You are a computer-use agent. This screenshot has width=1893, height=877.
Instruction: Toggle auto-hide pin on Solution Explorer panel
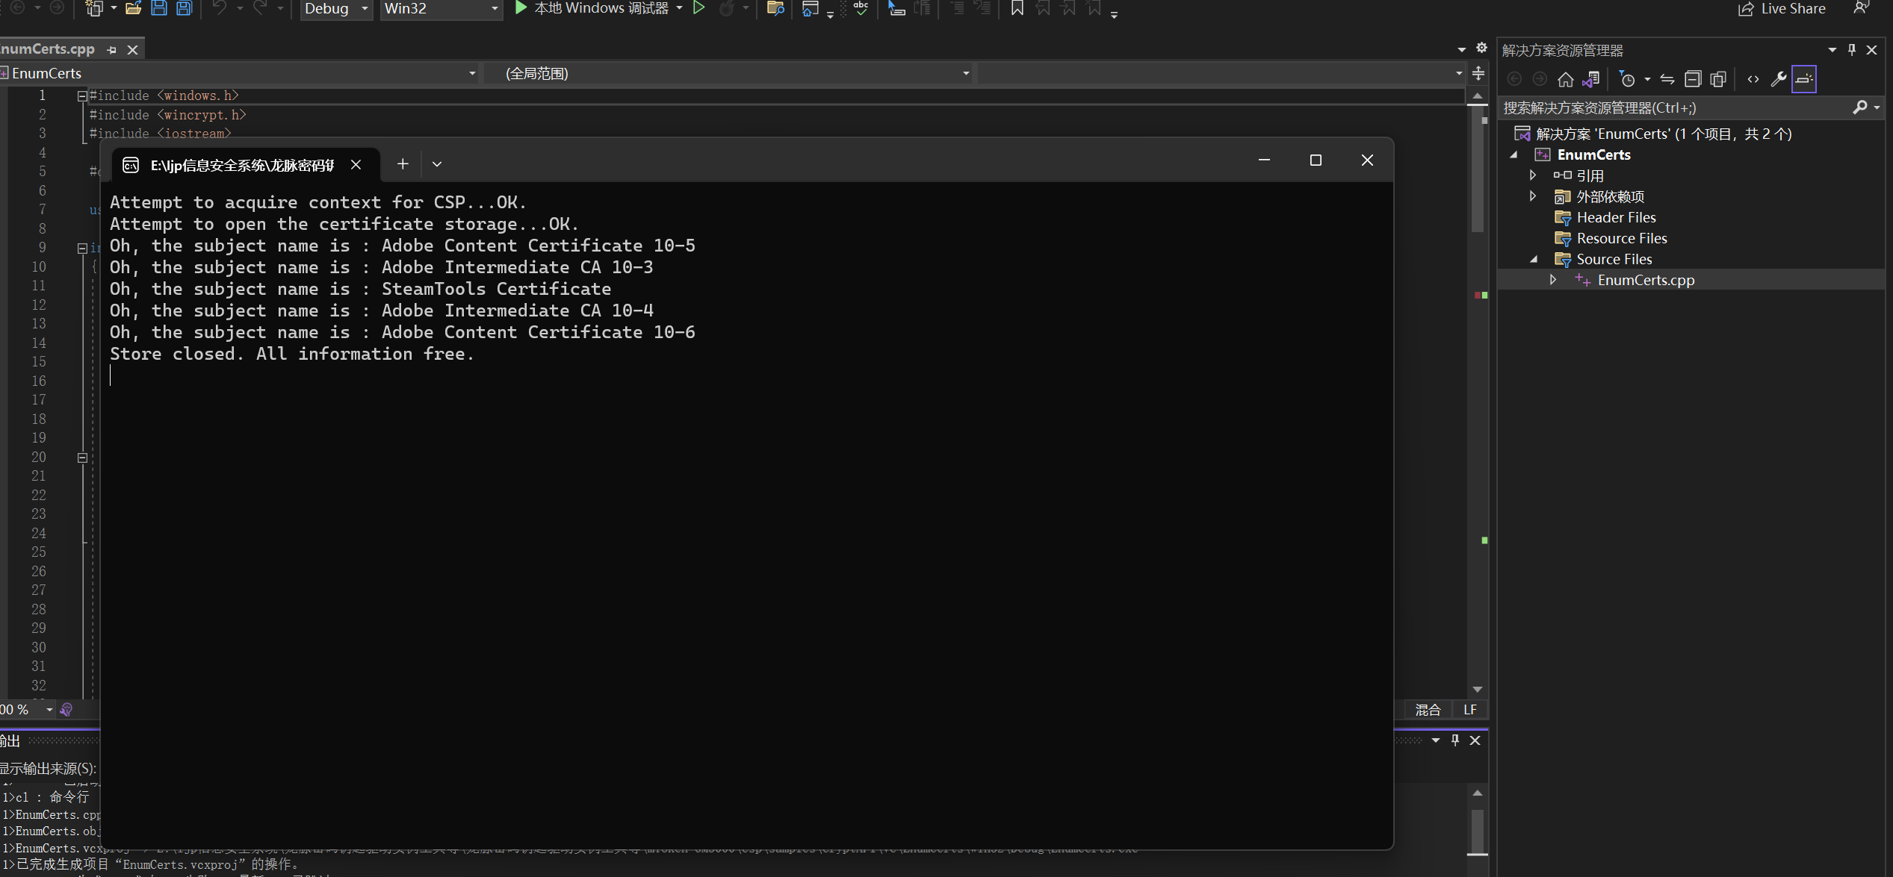pyautogui.click(x=1852, y=50)
